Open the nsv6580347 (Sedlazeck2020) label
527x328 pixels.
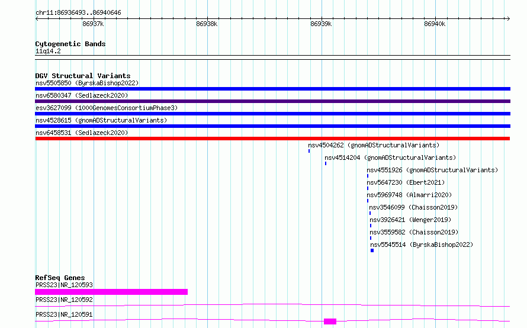point(82,95)
